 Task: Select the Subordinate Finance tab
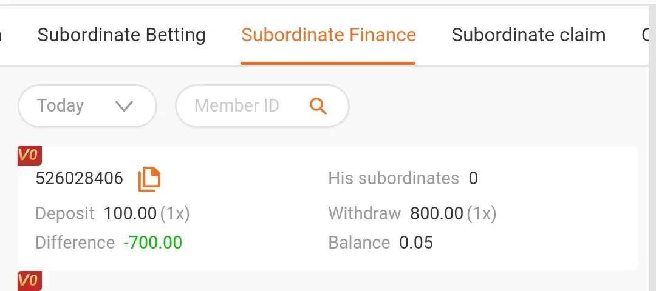[329, 35]
